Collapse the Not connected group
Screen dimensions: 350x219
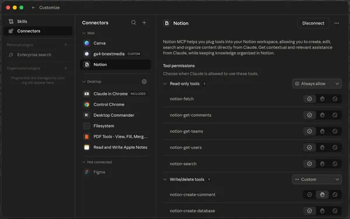(84, 162)
